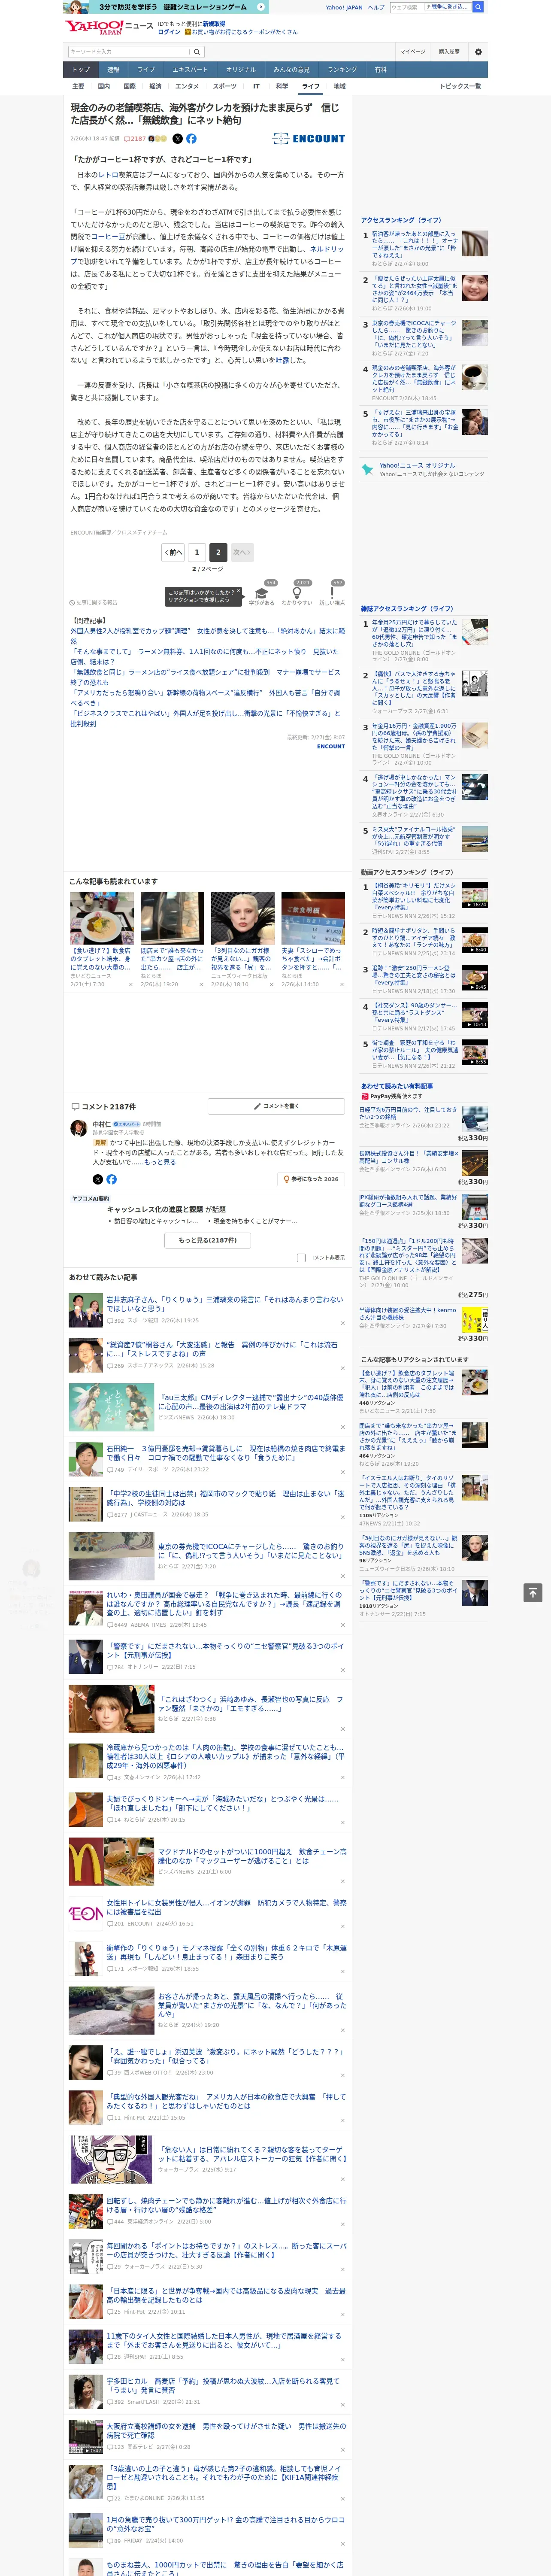The width and height of the screenshot is (551, 2576).
Task: Click the scroll-to-top arrow button
Action: [x=533, y=1592]
